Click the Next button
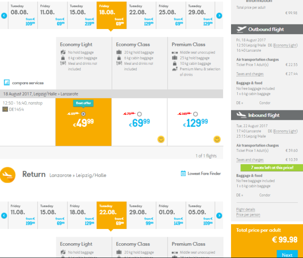Viewport: 303px width, 258px height. (287, 254)
